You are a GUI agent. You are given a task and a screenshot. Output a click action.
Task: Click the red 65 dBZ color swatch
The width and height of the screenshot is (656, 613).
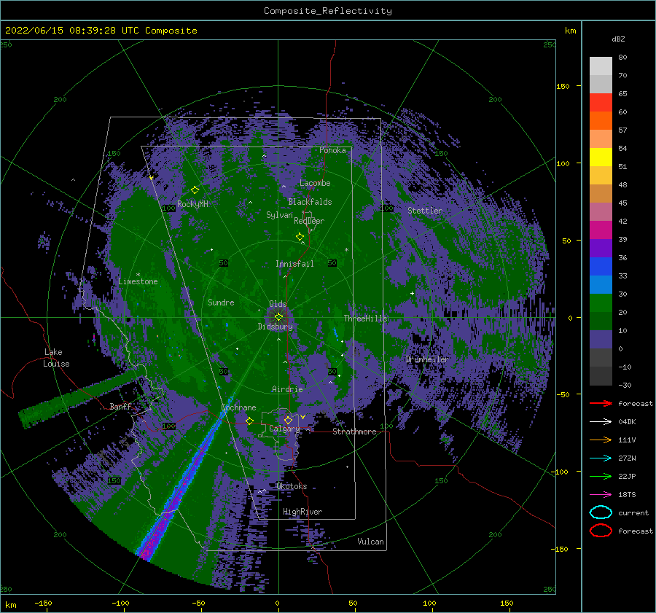pos(601,102)
